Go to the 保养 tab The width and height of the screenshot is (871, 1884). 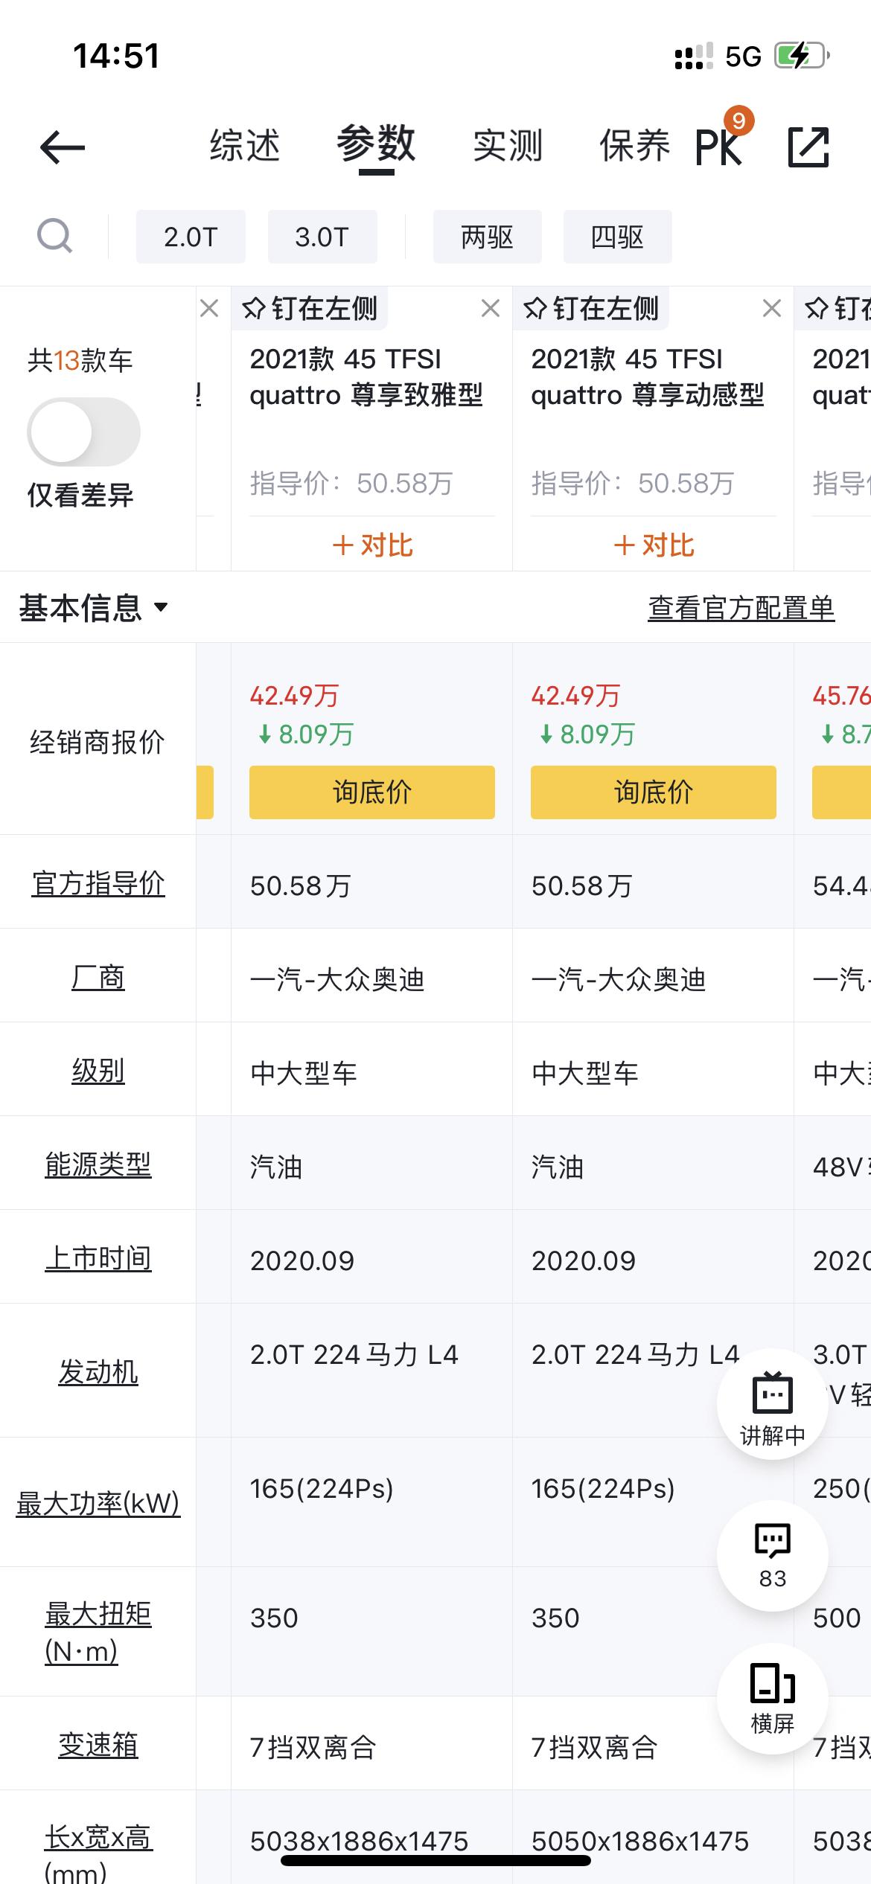click(x=635, y=145)
